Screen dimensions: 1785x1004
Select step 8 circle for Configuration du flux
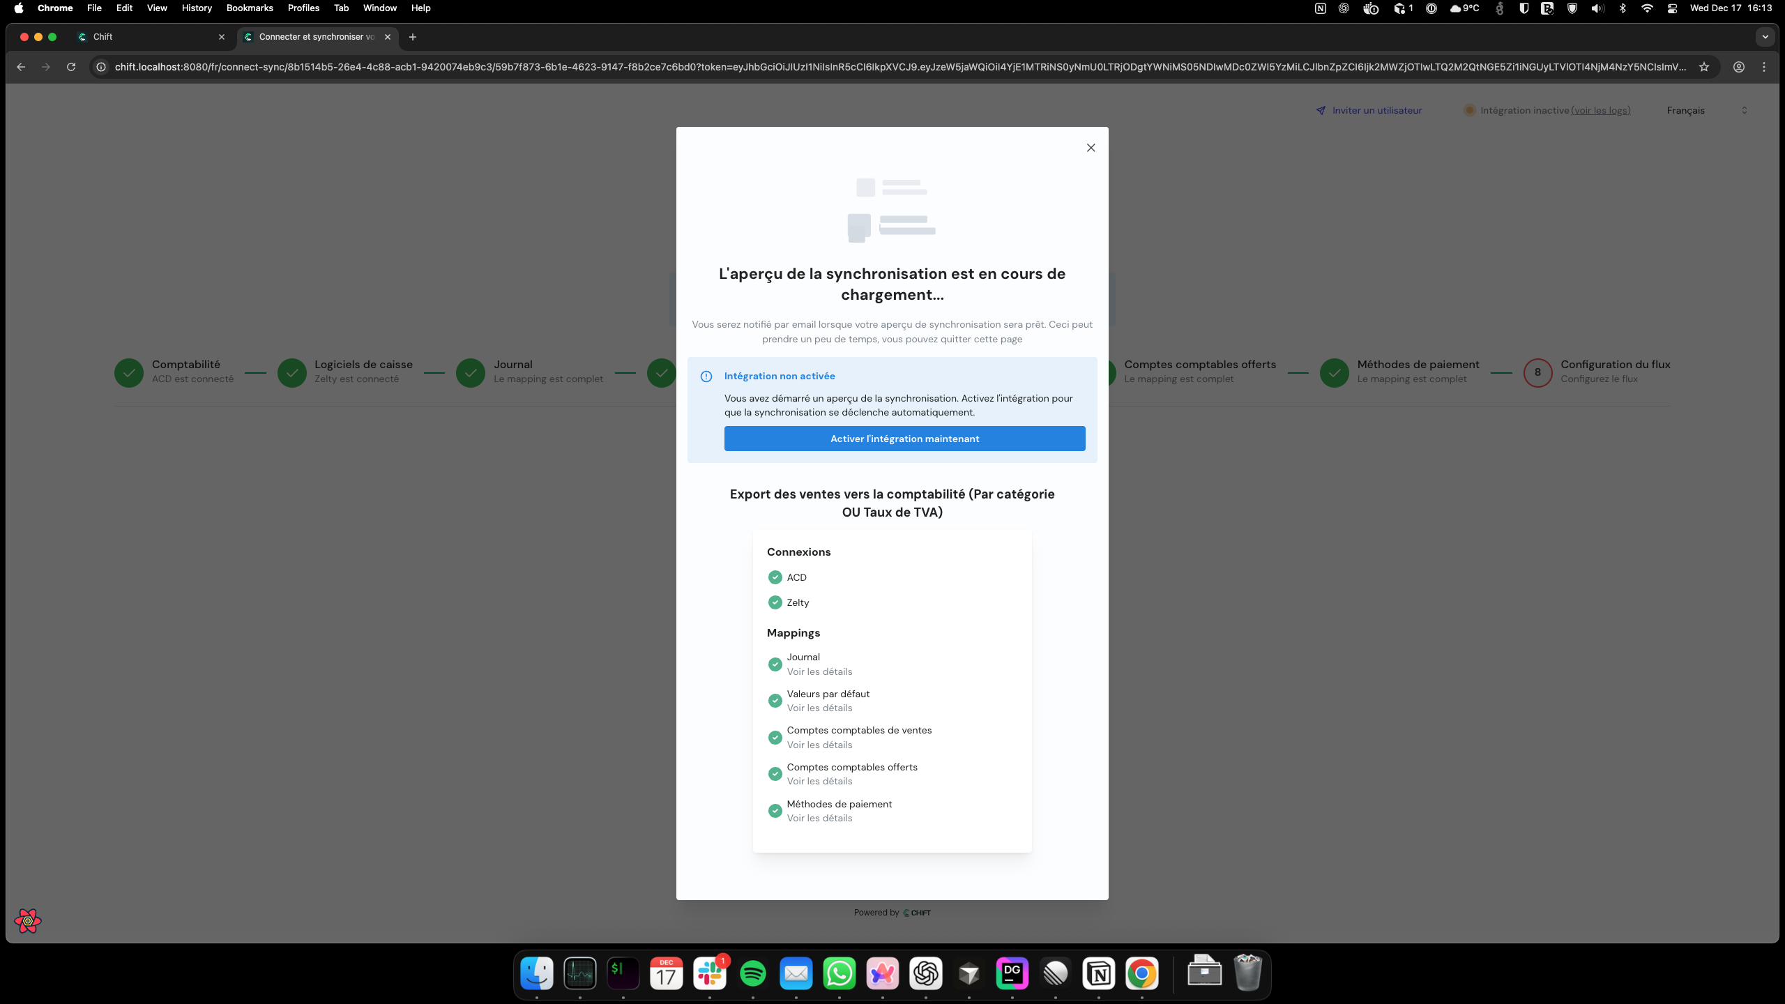click(x=1538, y=373)
